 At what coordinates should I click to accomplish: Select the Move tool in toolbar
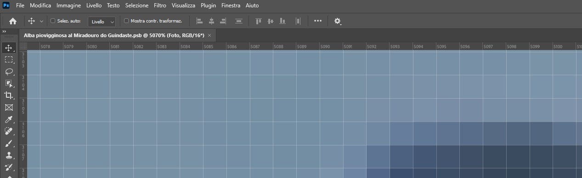click(x=9, y=48)
